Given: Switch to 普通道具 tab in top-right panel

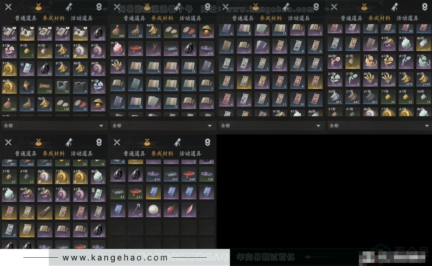Looking at the screenshot, I should [352, 18].
